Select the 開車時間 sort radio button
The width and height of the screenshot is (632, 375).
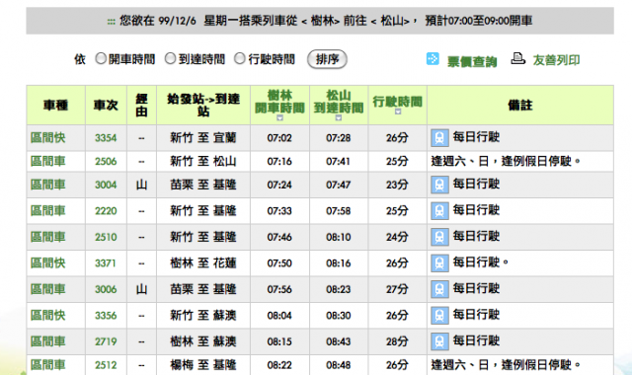pyautogui.click(x=101, y=59)
